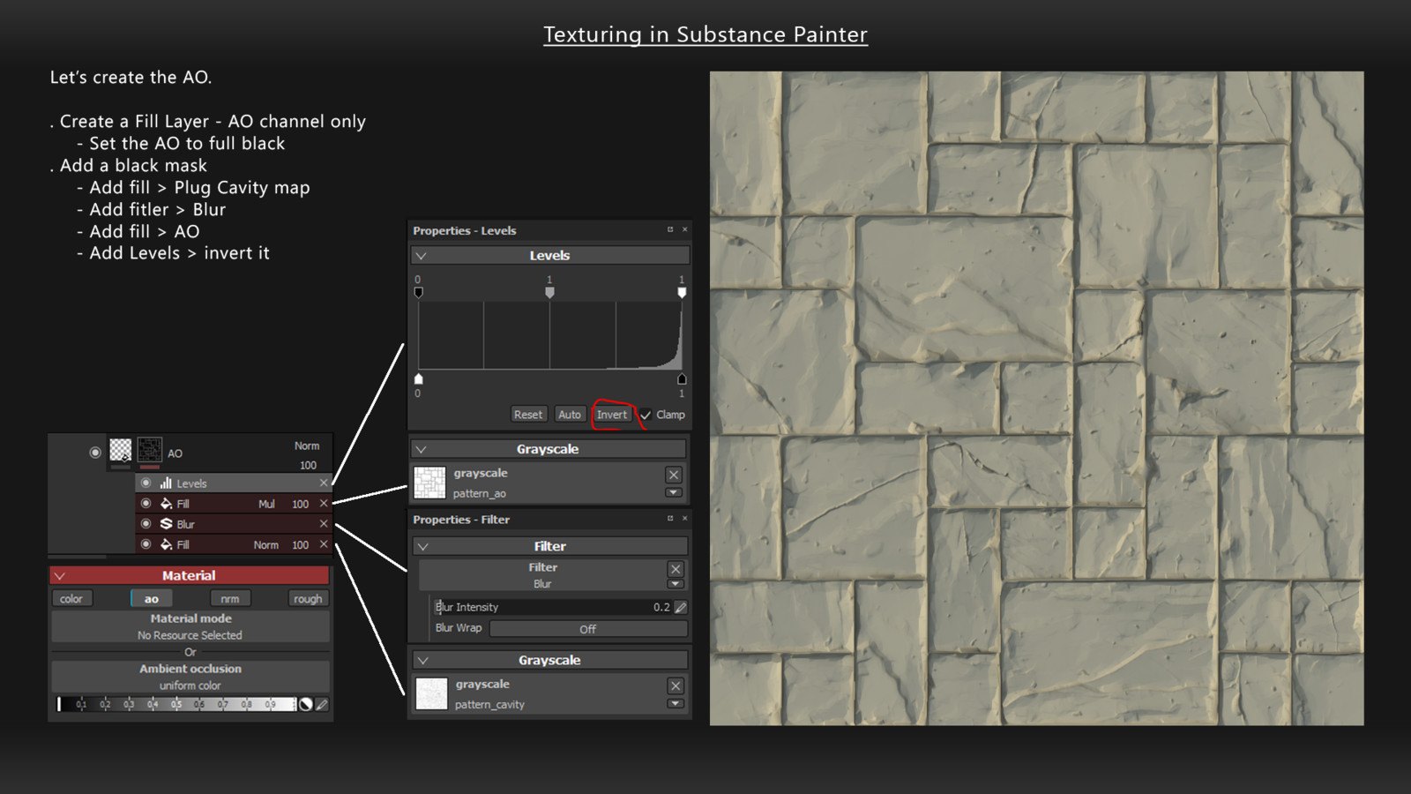The image size is (1411, 794).
Task: Collapse the Filter section
Action: tap(423, 547)
